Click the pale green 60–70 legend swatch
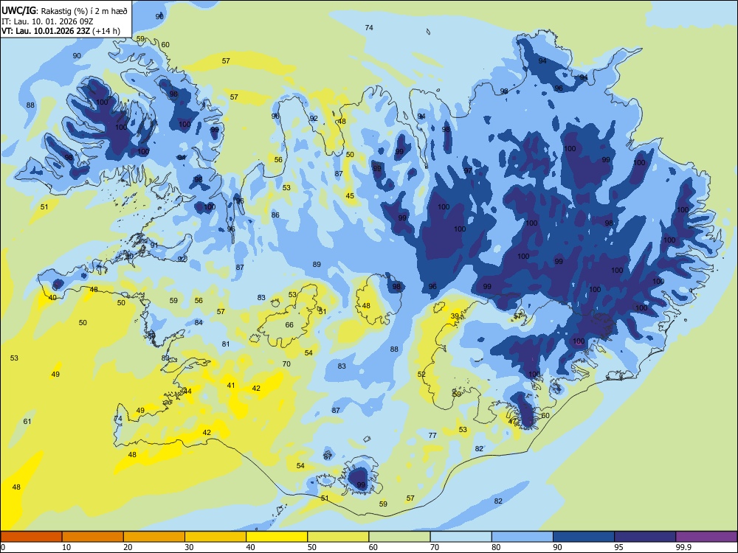The width and height of the screenshot is (738, 553). [399, 537]
